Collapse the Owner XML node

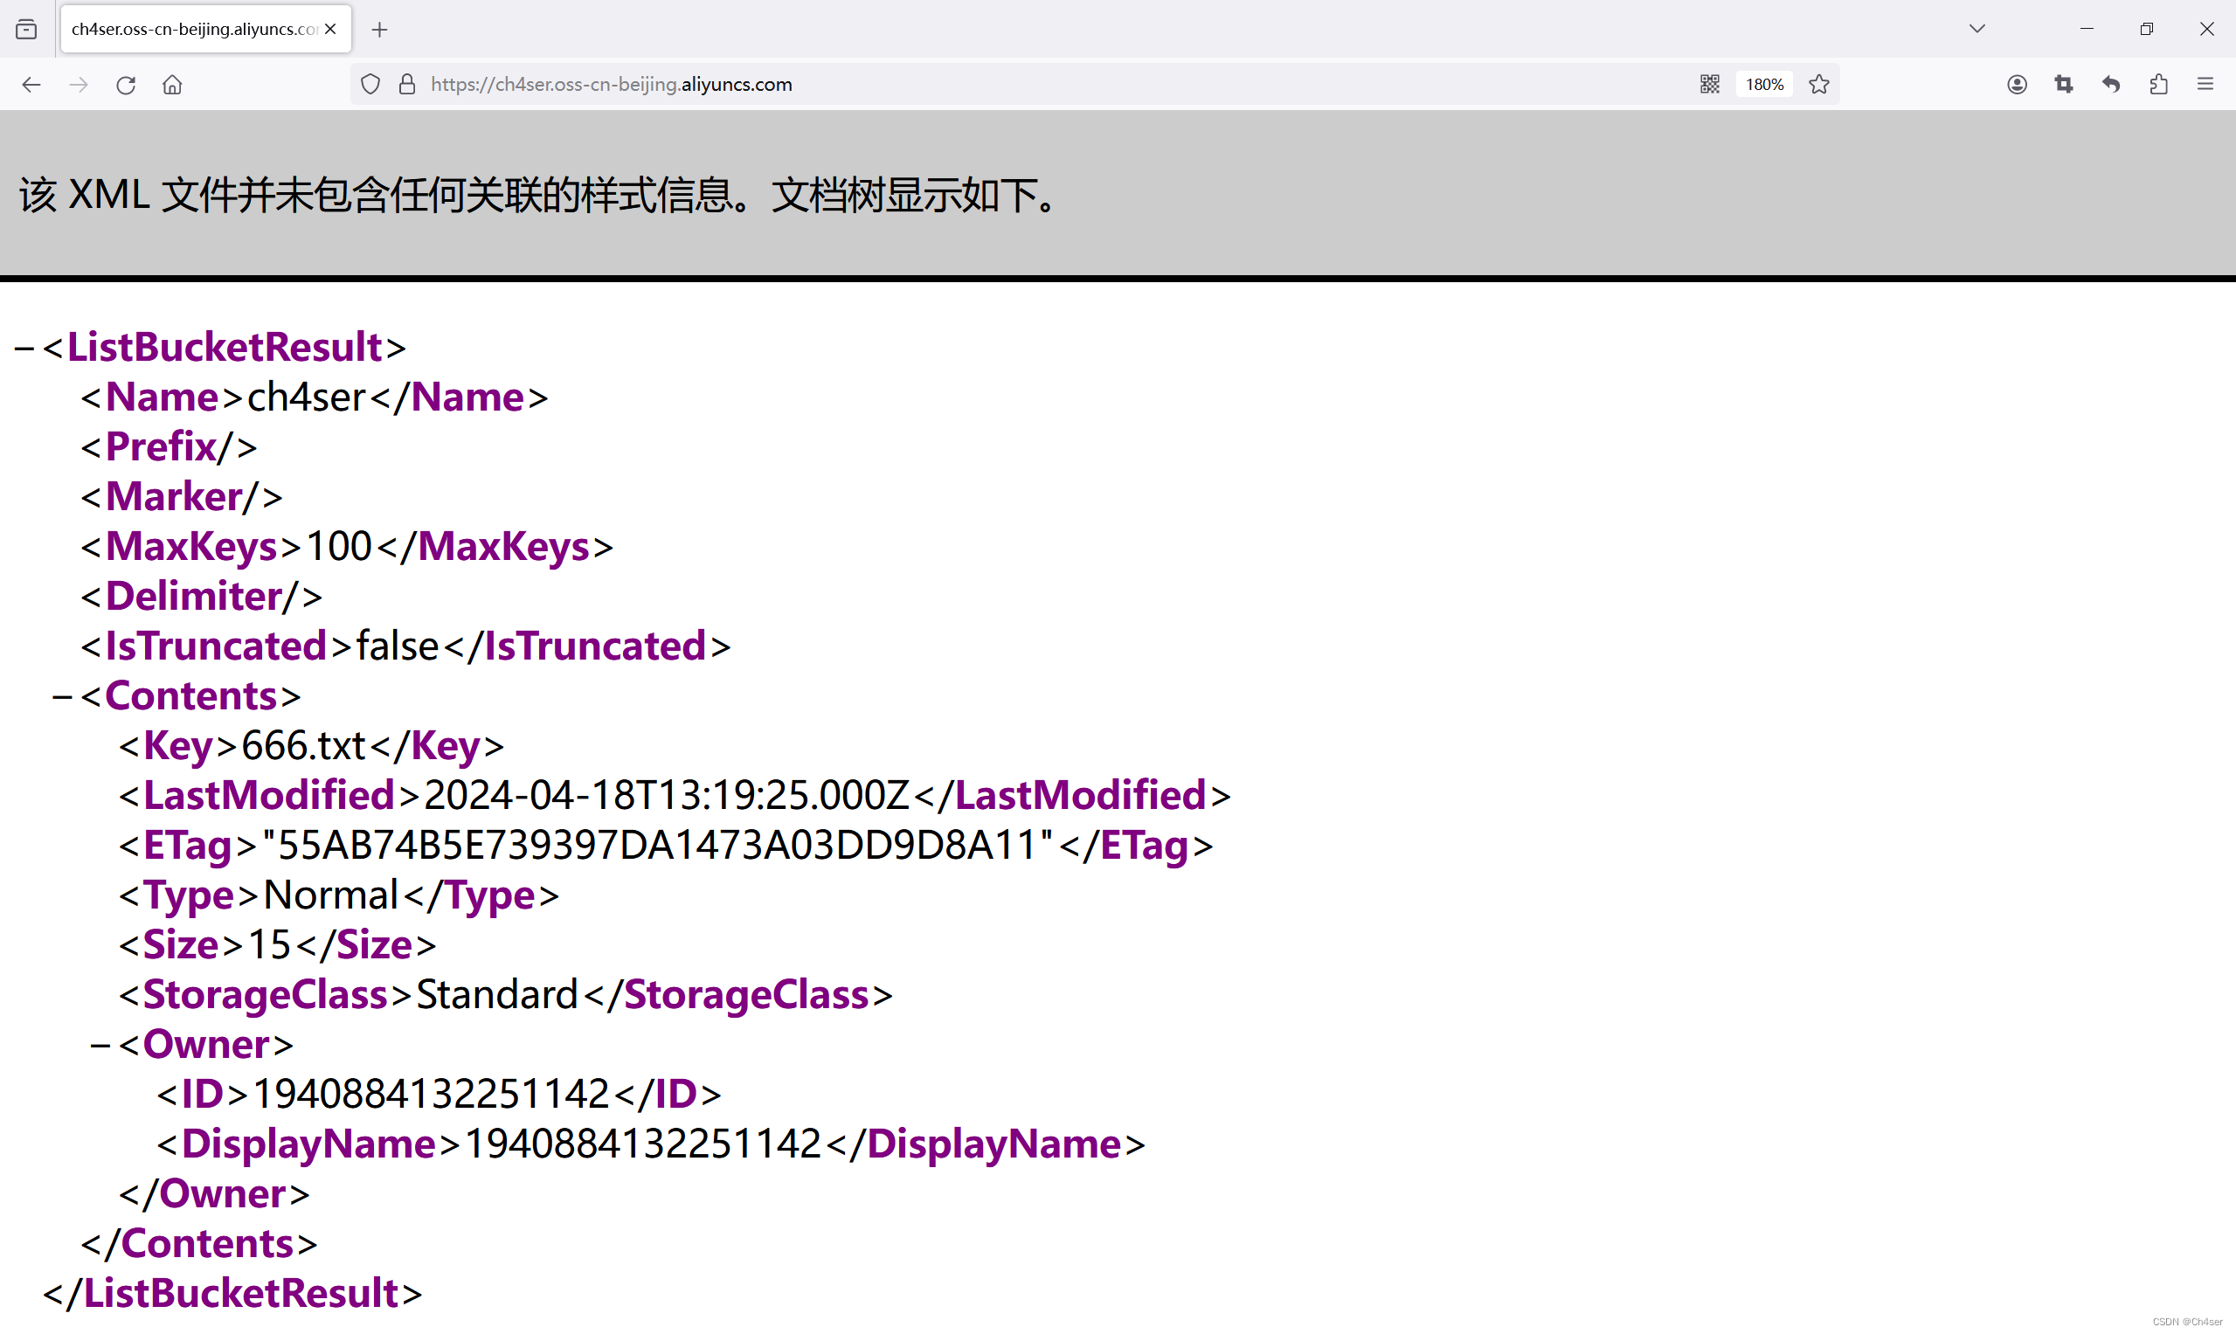pos(100,1045)
